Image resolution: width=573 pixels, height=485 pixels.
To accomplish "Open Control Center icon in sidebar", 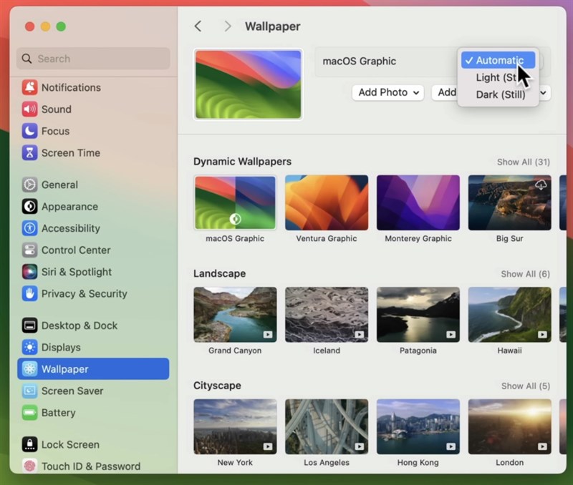I will [x=29, y=250].
